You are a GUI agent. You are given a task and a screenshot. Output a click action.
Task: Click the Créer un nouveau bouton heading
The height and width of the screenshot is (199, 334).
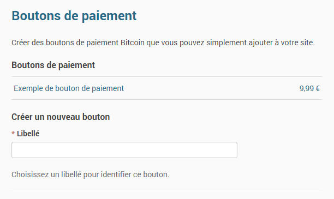[x=61, y=117]
